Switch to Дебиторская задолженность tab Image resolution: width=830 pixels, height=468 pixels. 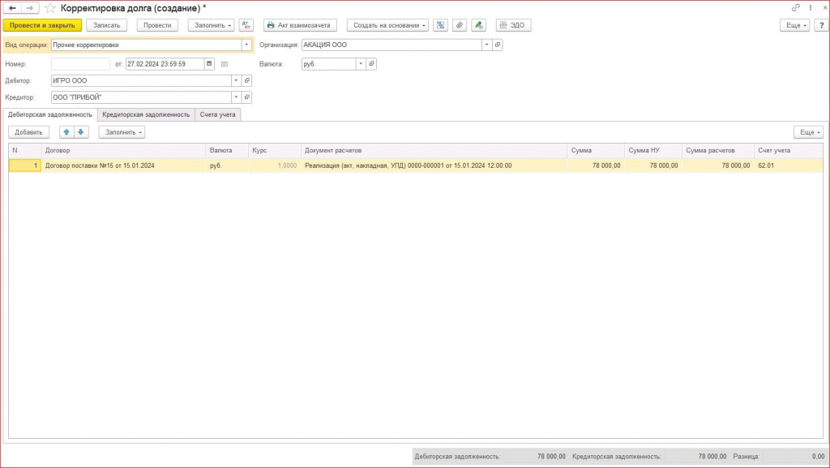pyautogui.click(x=49, y=114)
